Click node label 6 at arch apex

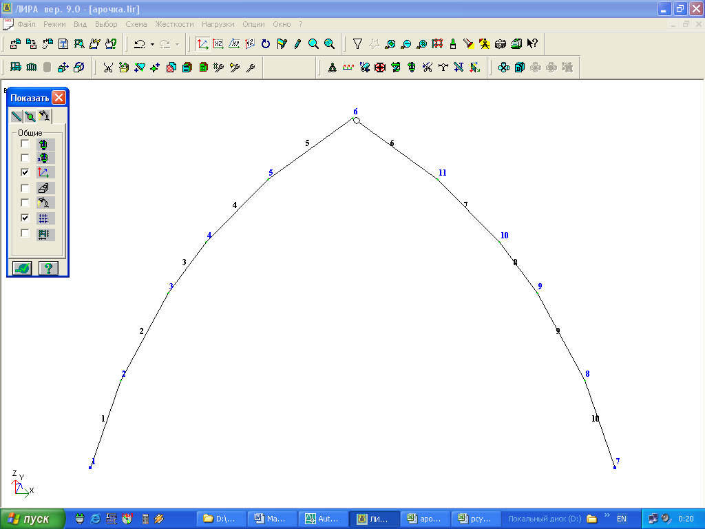[355, 112]
